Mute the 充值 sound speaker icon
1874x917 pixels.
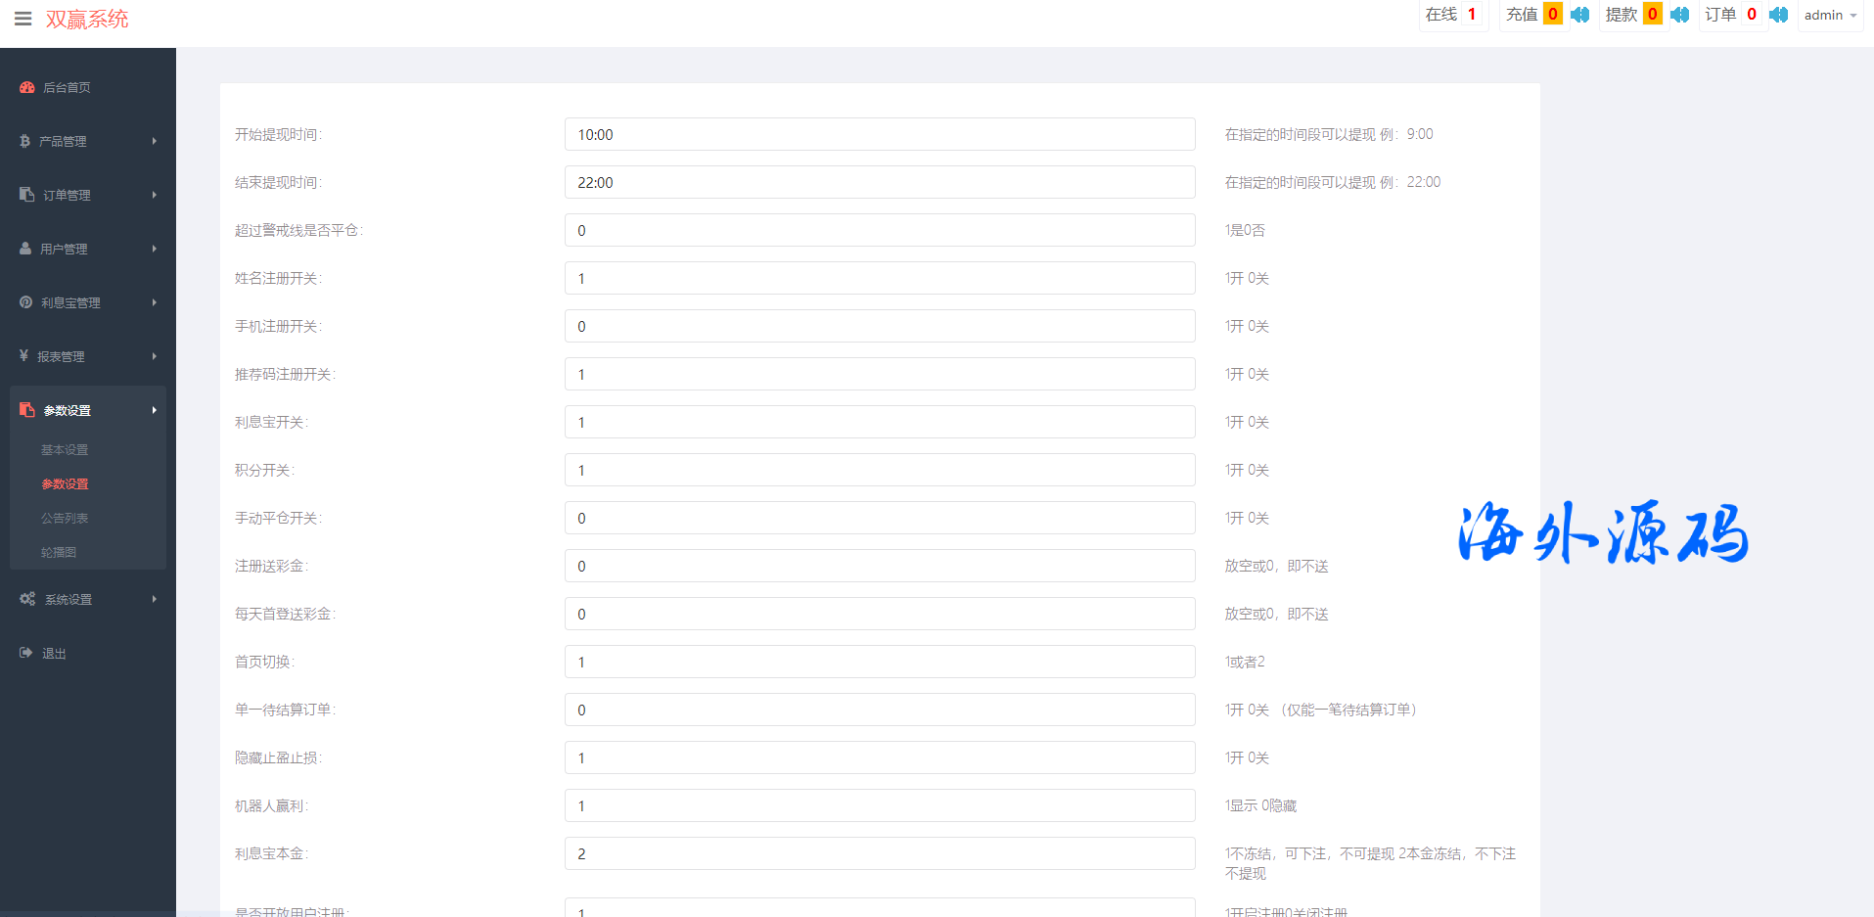click(1579, 15)
